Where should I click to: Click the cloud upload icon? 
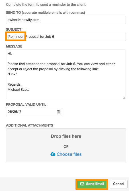[x=53, y=154]
